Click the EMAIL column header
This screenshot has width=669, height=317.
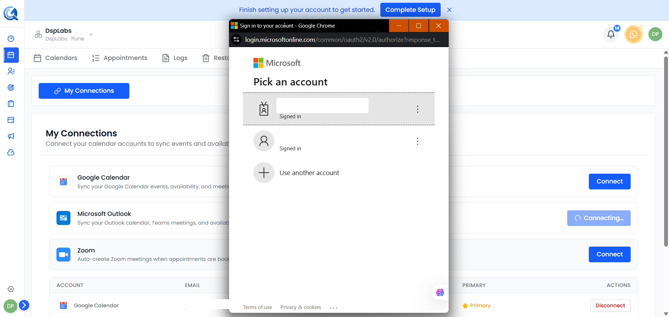coord(192,285)
